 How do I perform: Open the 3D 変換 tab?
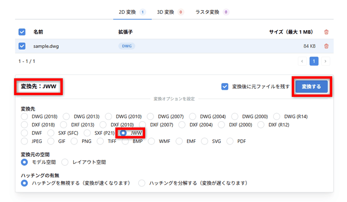point(170,12)
